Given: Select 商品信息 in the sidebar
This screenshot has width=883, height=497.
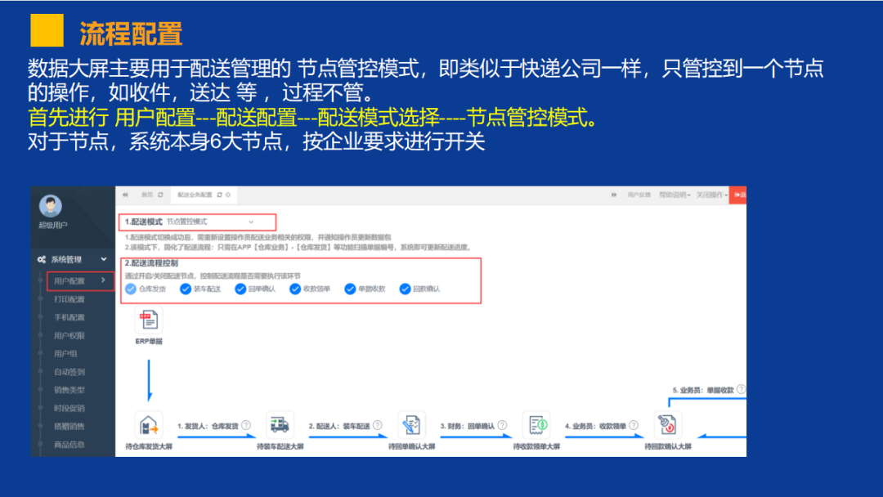Looking at the screenshot, I should pos(69,445).
